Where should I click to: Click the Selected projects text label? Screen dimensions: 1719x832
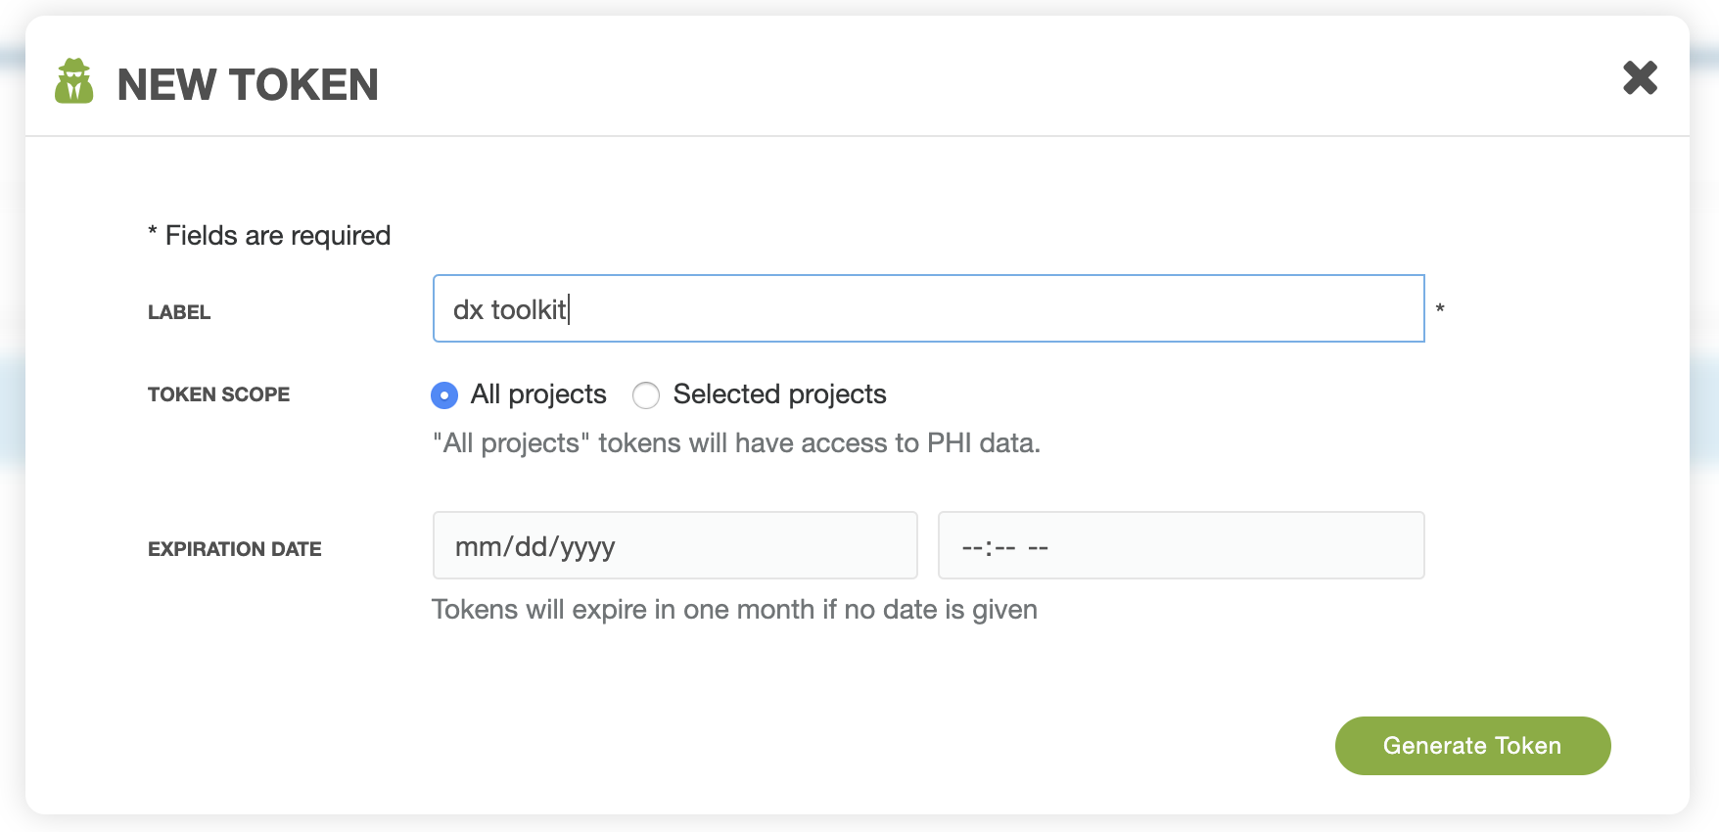(x=779, y=394)
